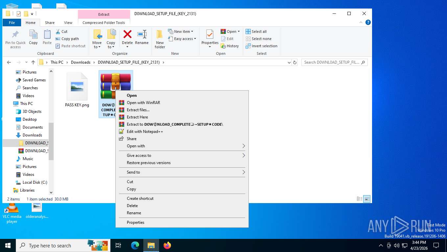This screenshot has height=252, width=447.
Task: Open the Copy to menu
Action: [111, 39]
